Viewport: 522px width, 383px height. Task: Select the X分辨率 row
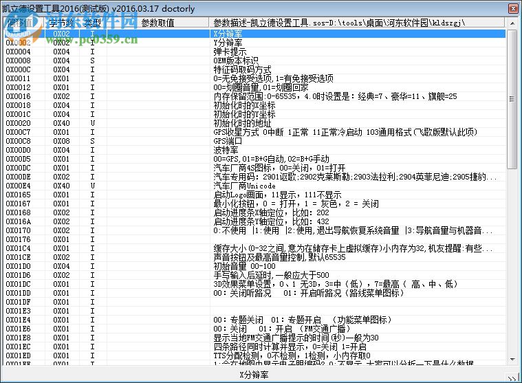[x=255, y=34]
